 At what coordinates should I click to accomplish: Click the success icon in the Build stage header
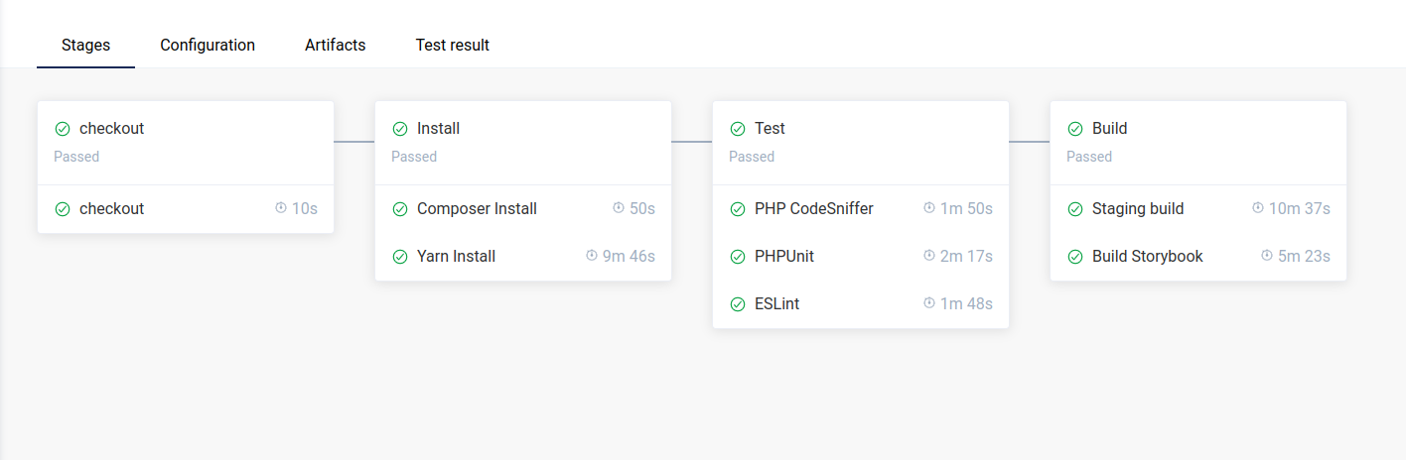click(1075, 129)
